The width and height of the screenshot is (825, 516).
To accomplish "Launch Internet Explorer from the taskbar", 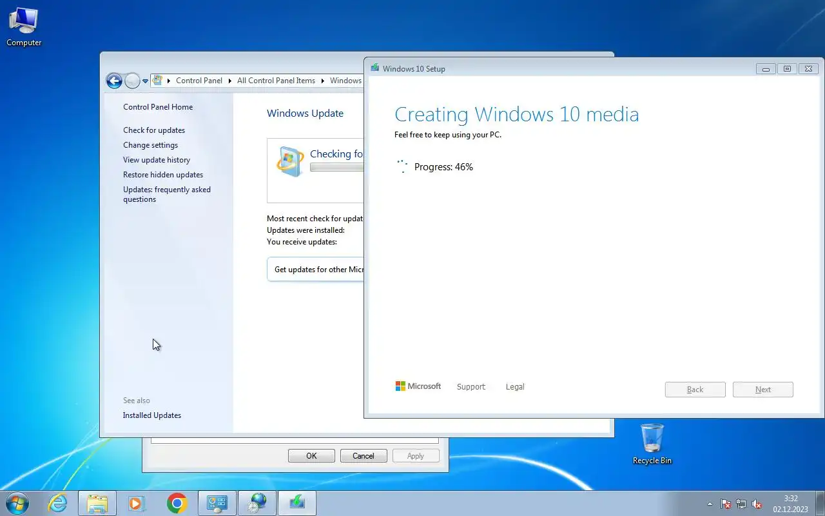I will coord(58,503).
